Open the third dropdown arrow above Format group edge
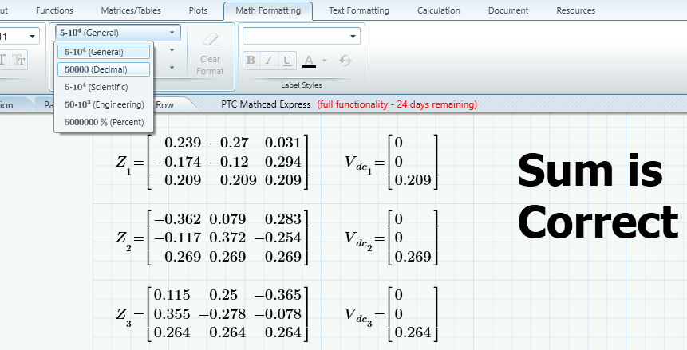 coord(172,68)
